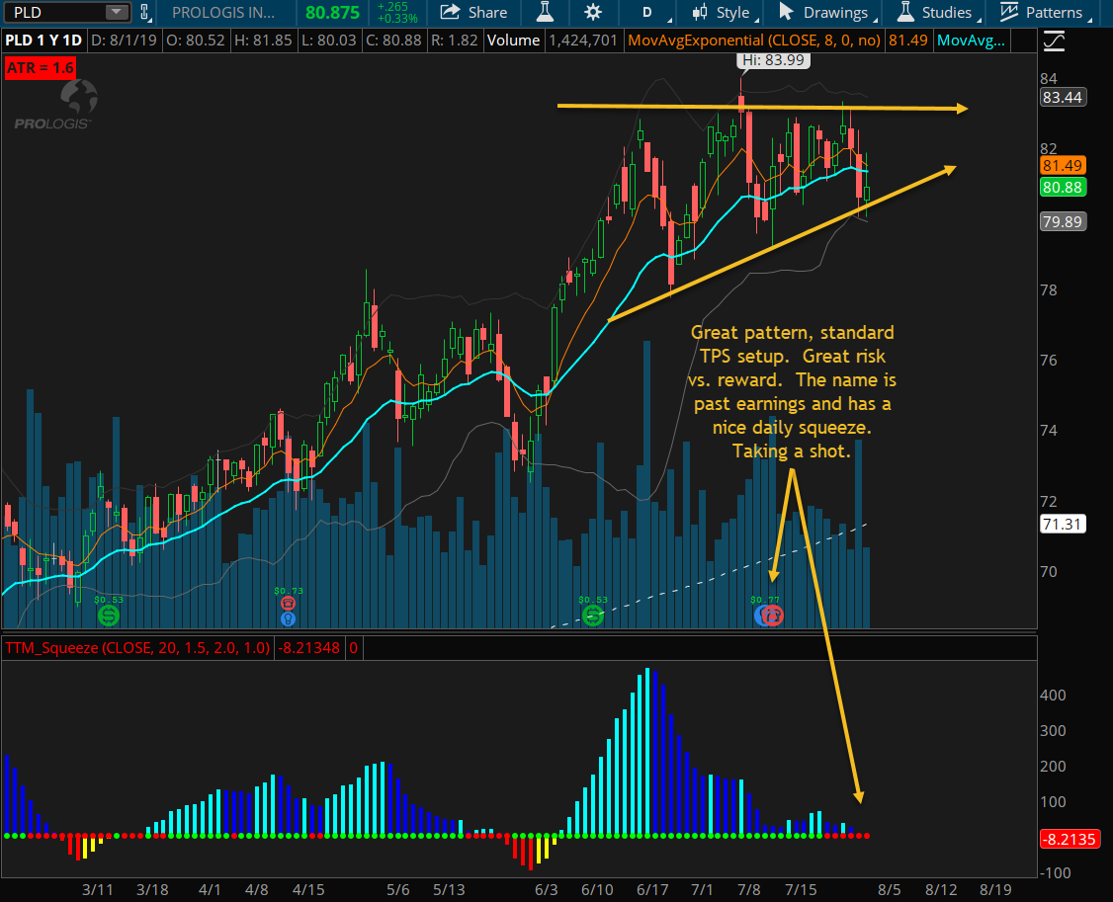The width and height of the screenshot is (1113, 902).
Task: Open chart settings with the gear icon
Action: [x=593, y=12]
